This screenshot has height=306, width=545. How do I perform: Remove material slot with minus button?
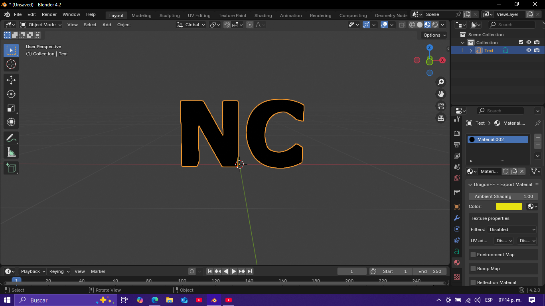(538, 145)
